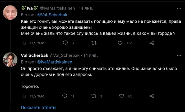Image resolution: width=185 pixels, height=112 pixels.
Task: Open reply icon on Iva's tweet
Action: (x=65, y=43)
